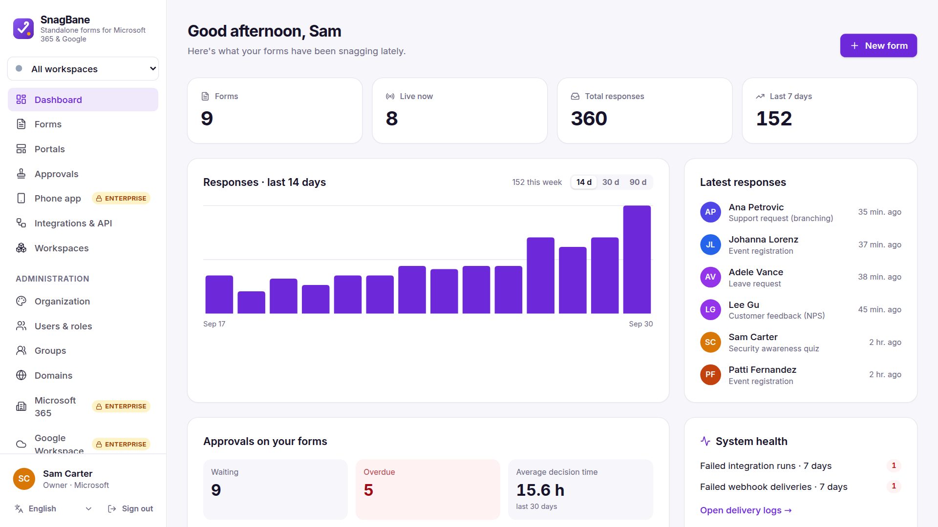This screenshot has width=938, height=527.
Task: Open the All workspaces dropdown
Action: click(x=83, y=69)
